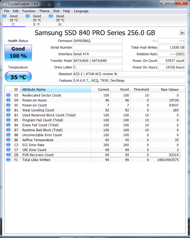Viewport: 190px width, 238px height.
Task: Click the Wear Leveling raw value 265
Action: (x=176, y=110)
